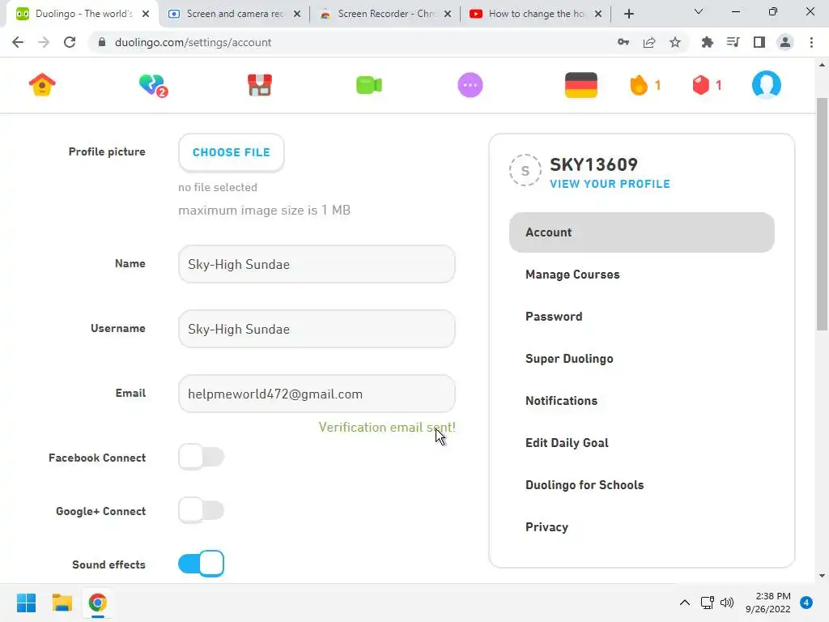
Task: Click the page vertical scrollbar thumb
Action: pos(822,214)
